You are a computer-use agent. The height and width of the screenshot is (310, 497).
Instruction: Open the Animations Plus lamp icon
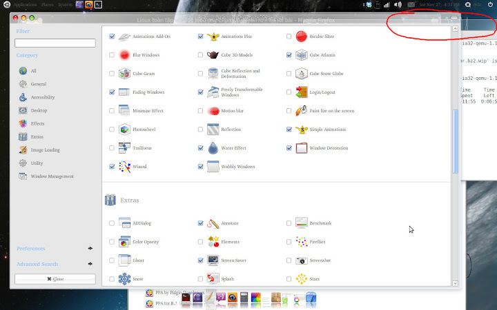213,37
